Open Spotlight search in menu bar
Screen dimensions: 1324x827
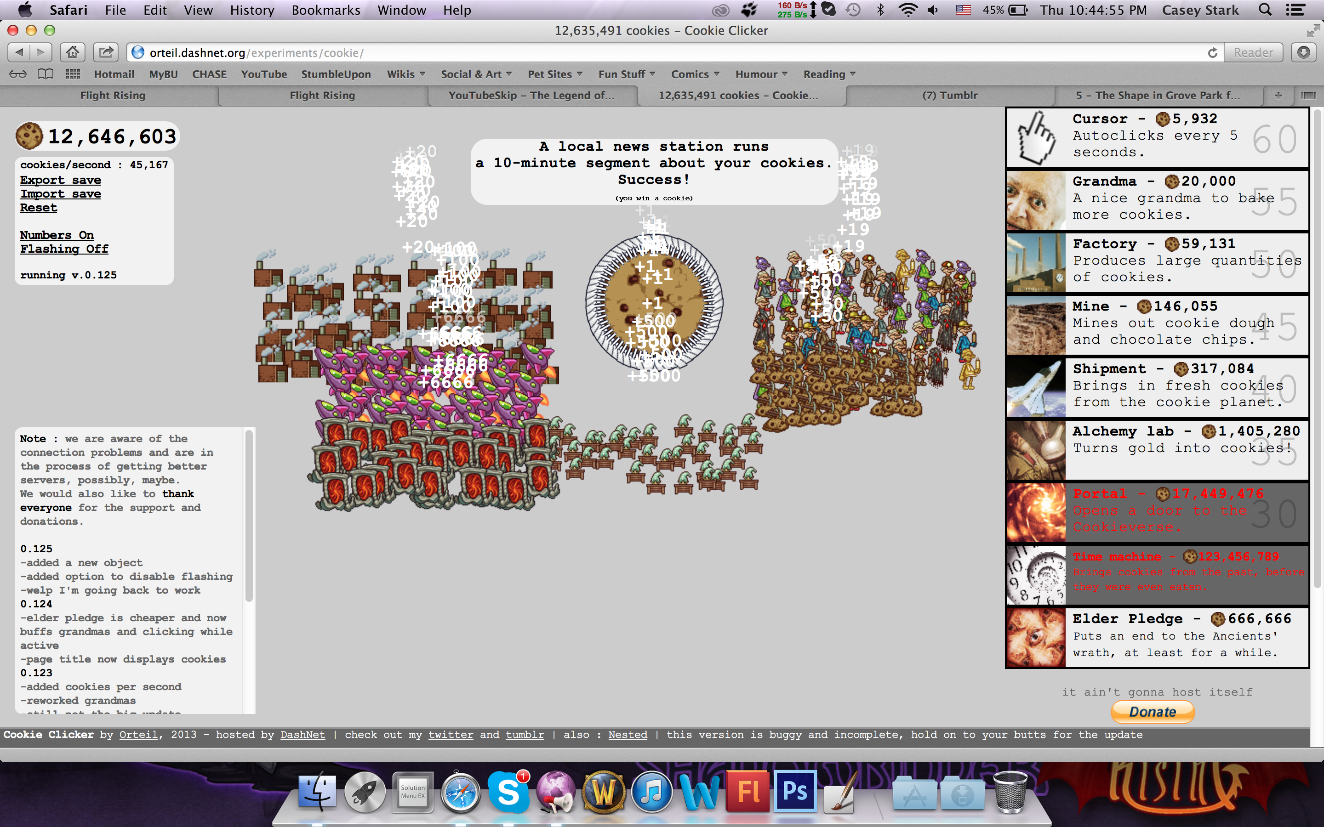[1265, 10]
